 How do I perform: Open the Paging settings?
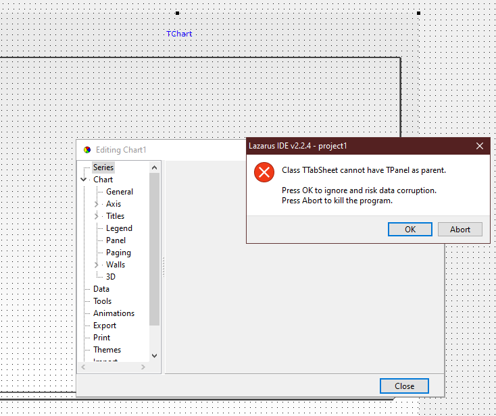tap(118, 253)
